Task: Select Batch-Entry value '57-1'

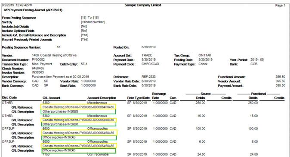Action: (x=84, y=64)
